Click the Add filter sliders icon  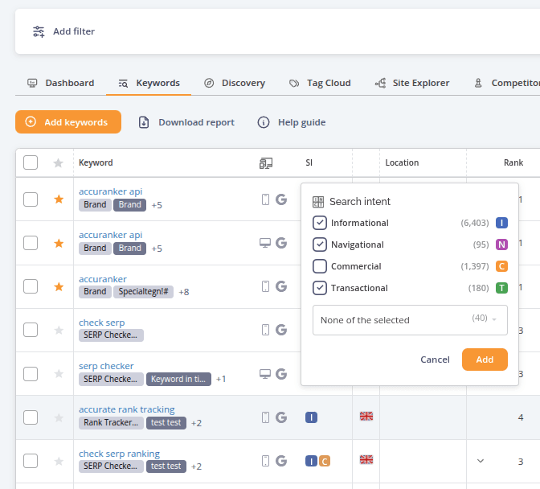[x=39, y=31]
